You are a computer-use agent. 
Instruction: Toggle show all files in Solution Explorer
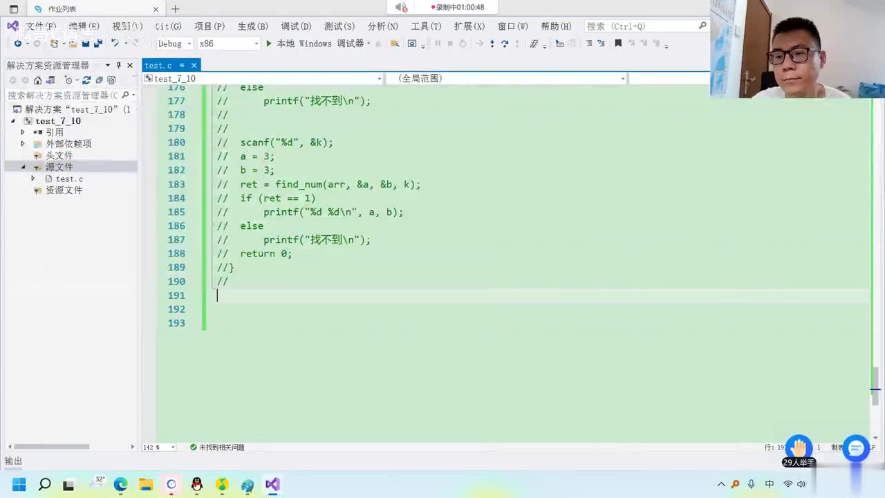point(111,80)
